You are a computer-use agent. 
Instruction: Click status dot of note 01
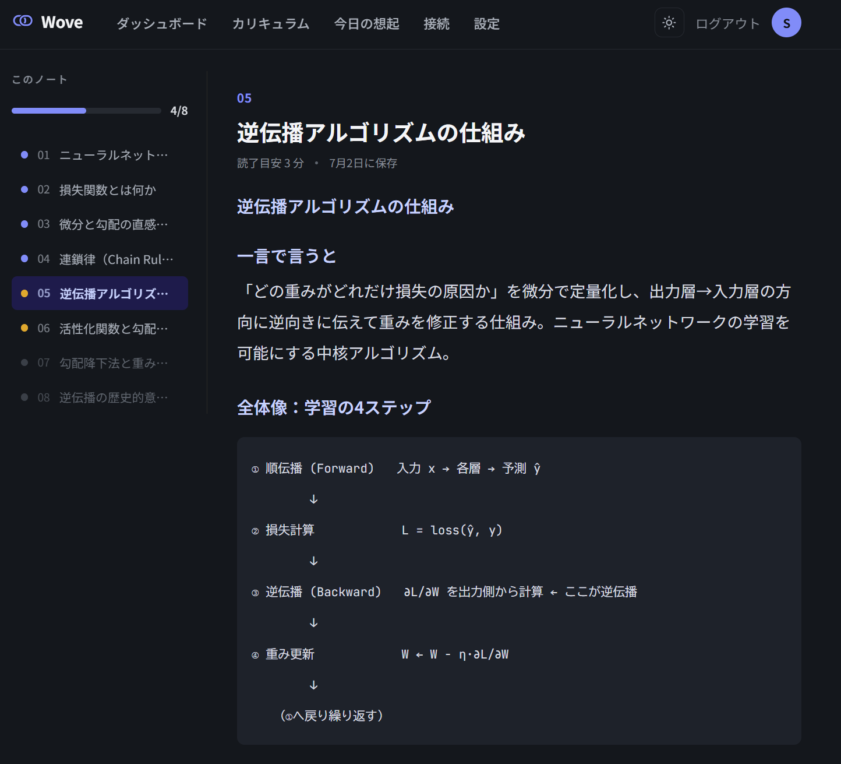click(24, 155)
